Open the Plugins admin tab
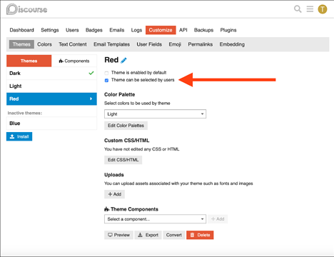Screen dimensions: 334x257 [x=228, y=30]
